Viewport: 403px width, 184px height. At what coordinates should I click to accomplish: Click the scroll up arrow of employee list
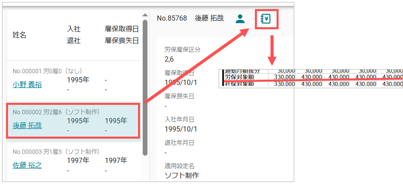coord(145,15)
